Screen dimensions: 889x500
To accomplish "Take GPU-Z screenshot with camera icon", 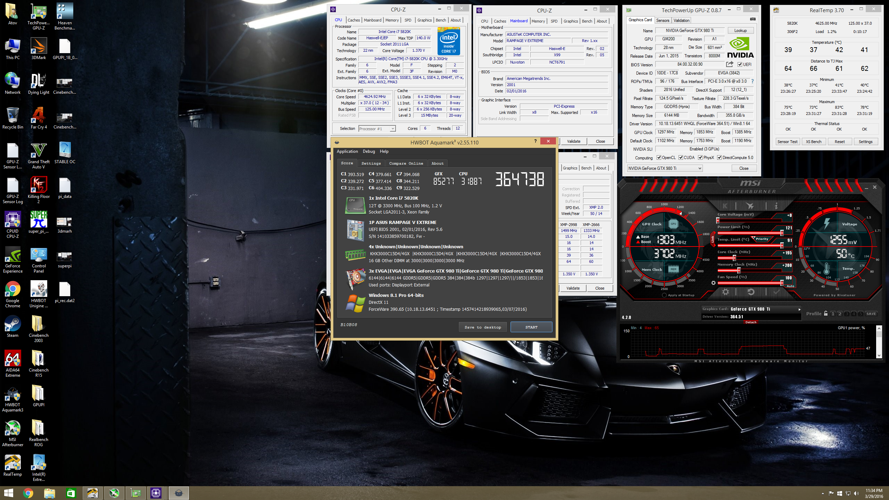I will point(753,19).
